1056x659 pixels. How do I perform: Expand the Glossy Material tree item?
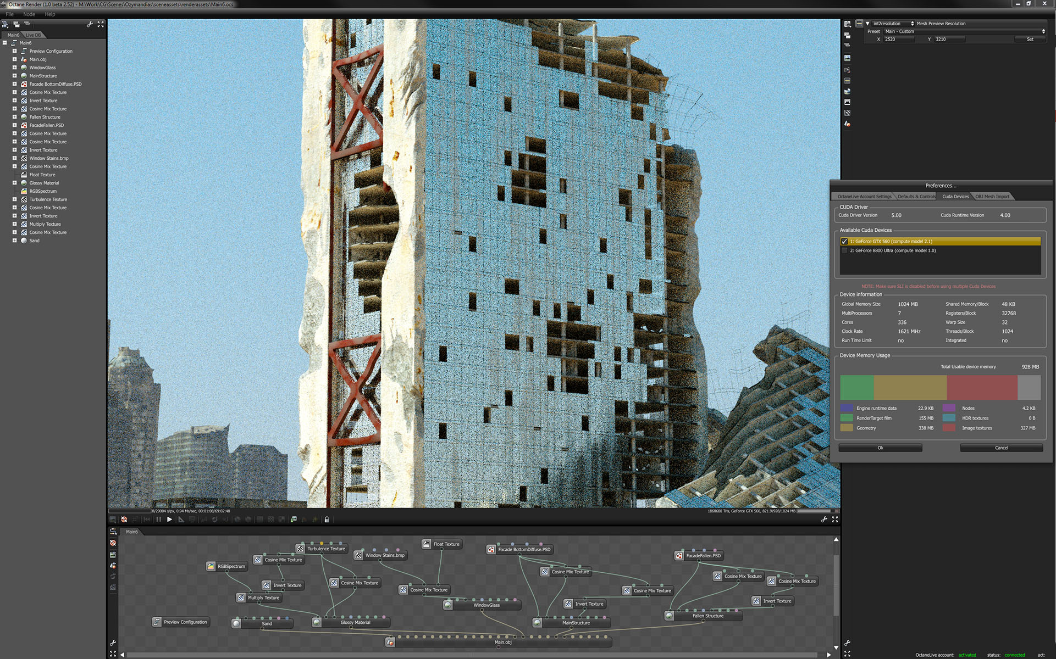[15, 183]
